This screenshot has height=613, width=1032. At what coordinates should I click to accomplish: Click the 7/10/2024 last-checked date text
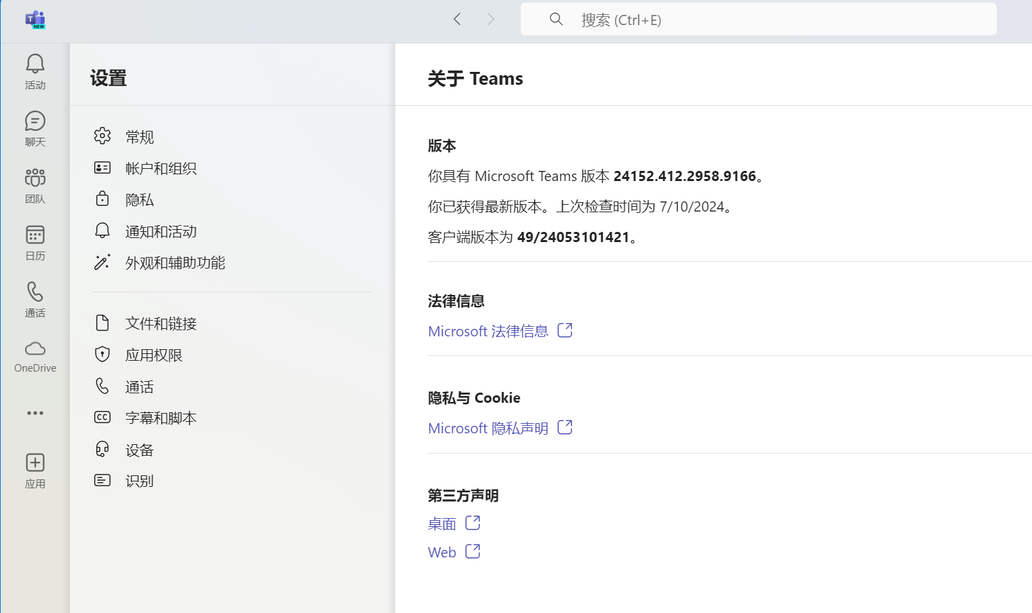click(692, 207)
